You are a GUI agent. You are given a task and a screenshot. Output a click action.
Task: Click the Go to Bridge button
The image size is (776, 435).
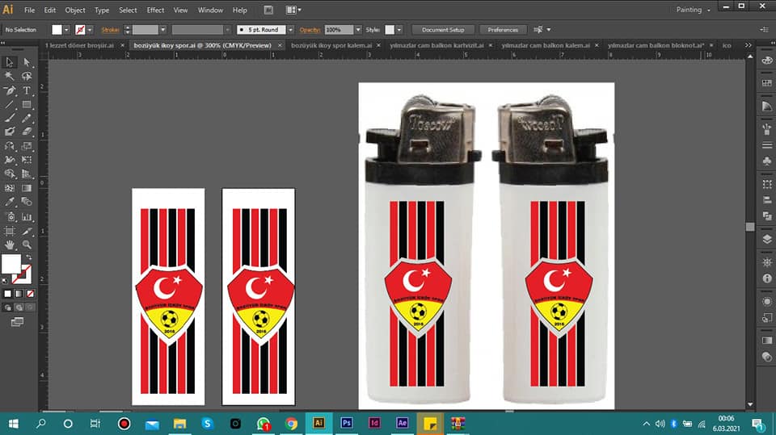tap(268, 10)
